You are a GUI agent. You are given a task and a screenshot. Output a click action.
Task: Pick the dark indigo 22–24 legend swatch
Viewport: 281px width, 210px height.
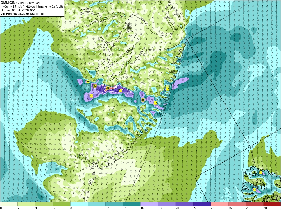[202, 204]
